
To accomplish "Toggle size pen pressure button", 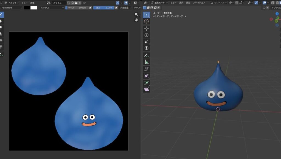I will pyautogui.click(x=90, y=8).
